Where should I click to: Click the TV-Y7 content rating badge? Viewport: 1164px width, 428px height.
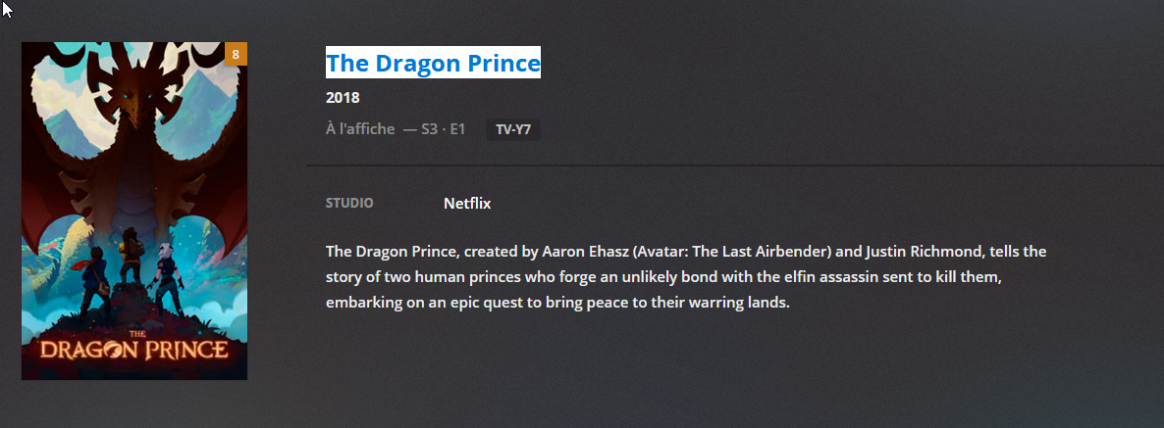[x=513, y=129]
